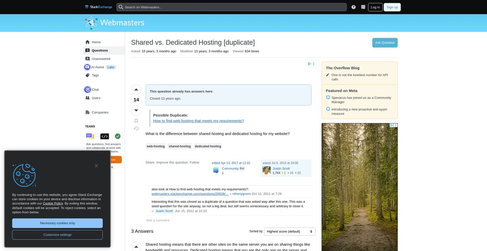Open the webmasters.stackexchange.com/questions/20838 comment link
The width and height of the screenshot is (487, 251).
(x=190, y=194)
